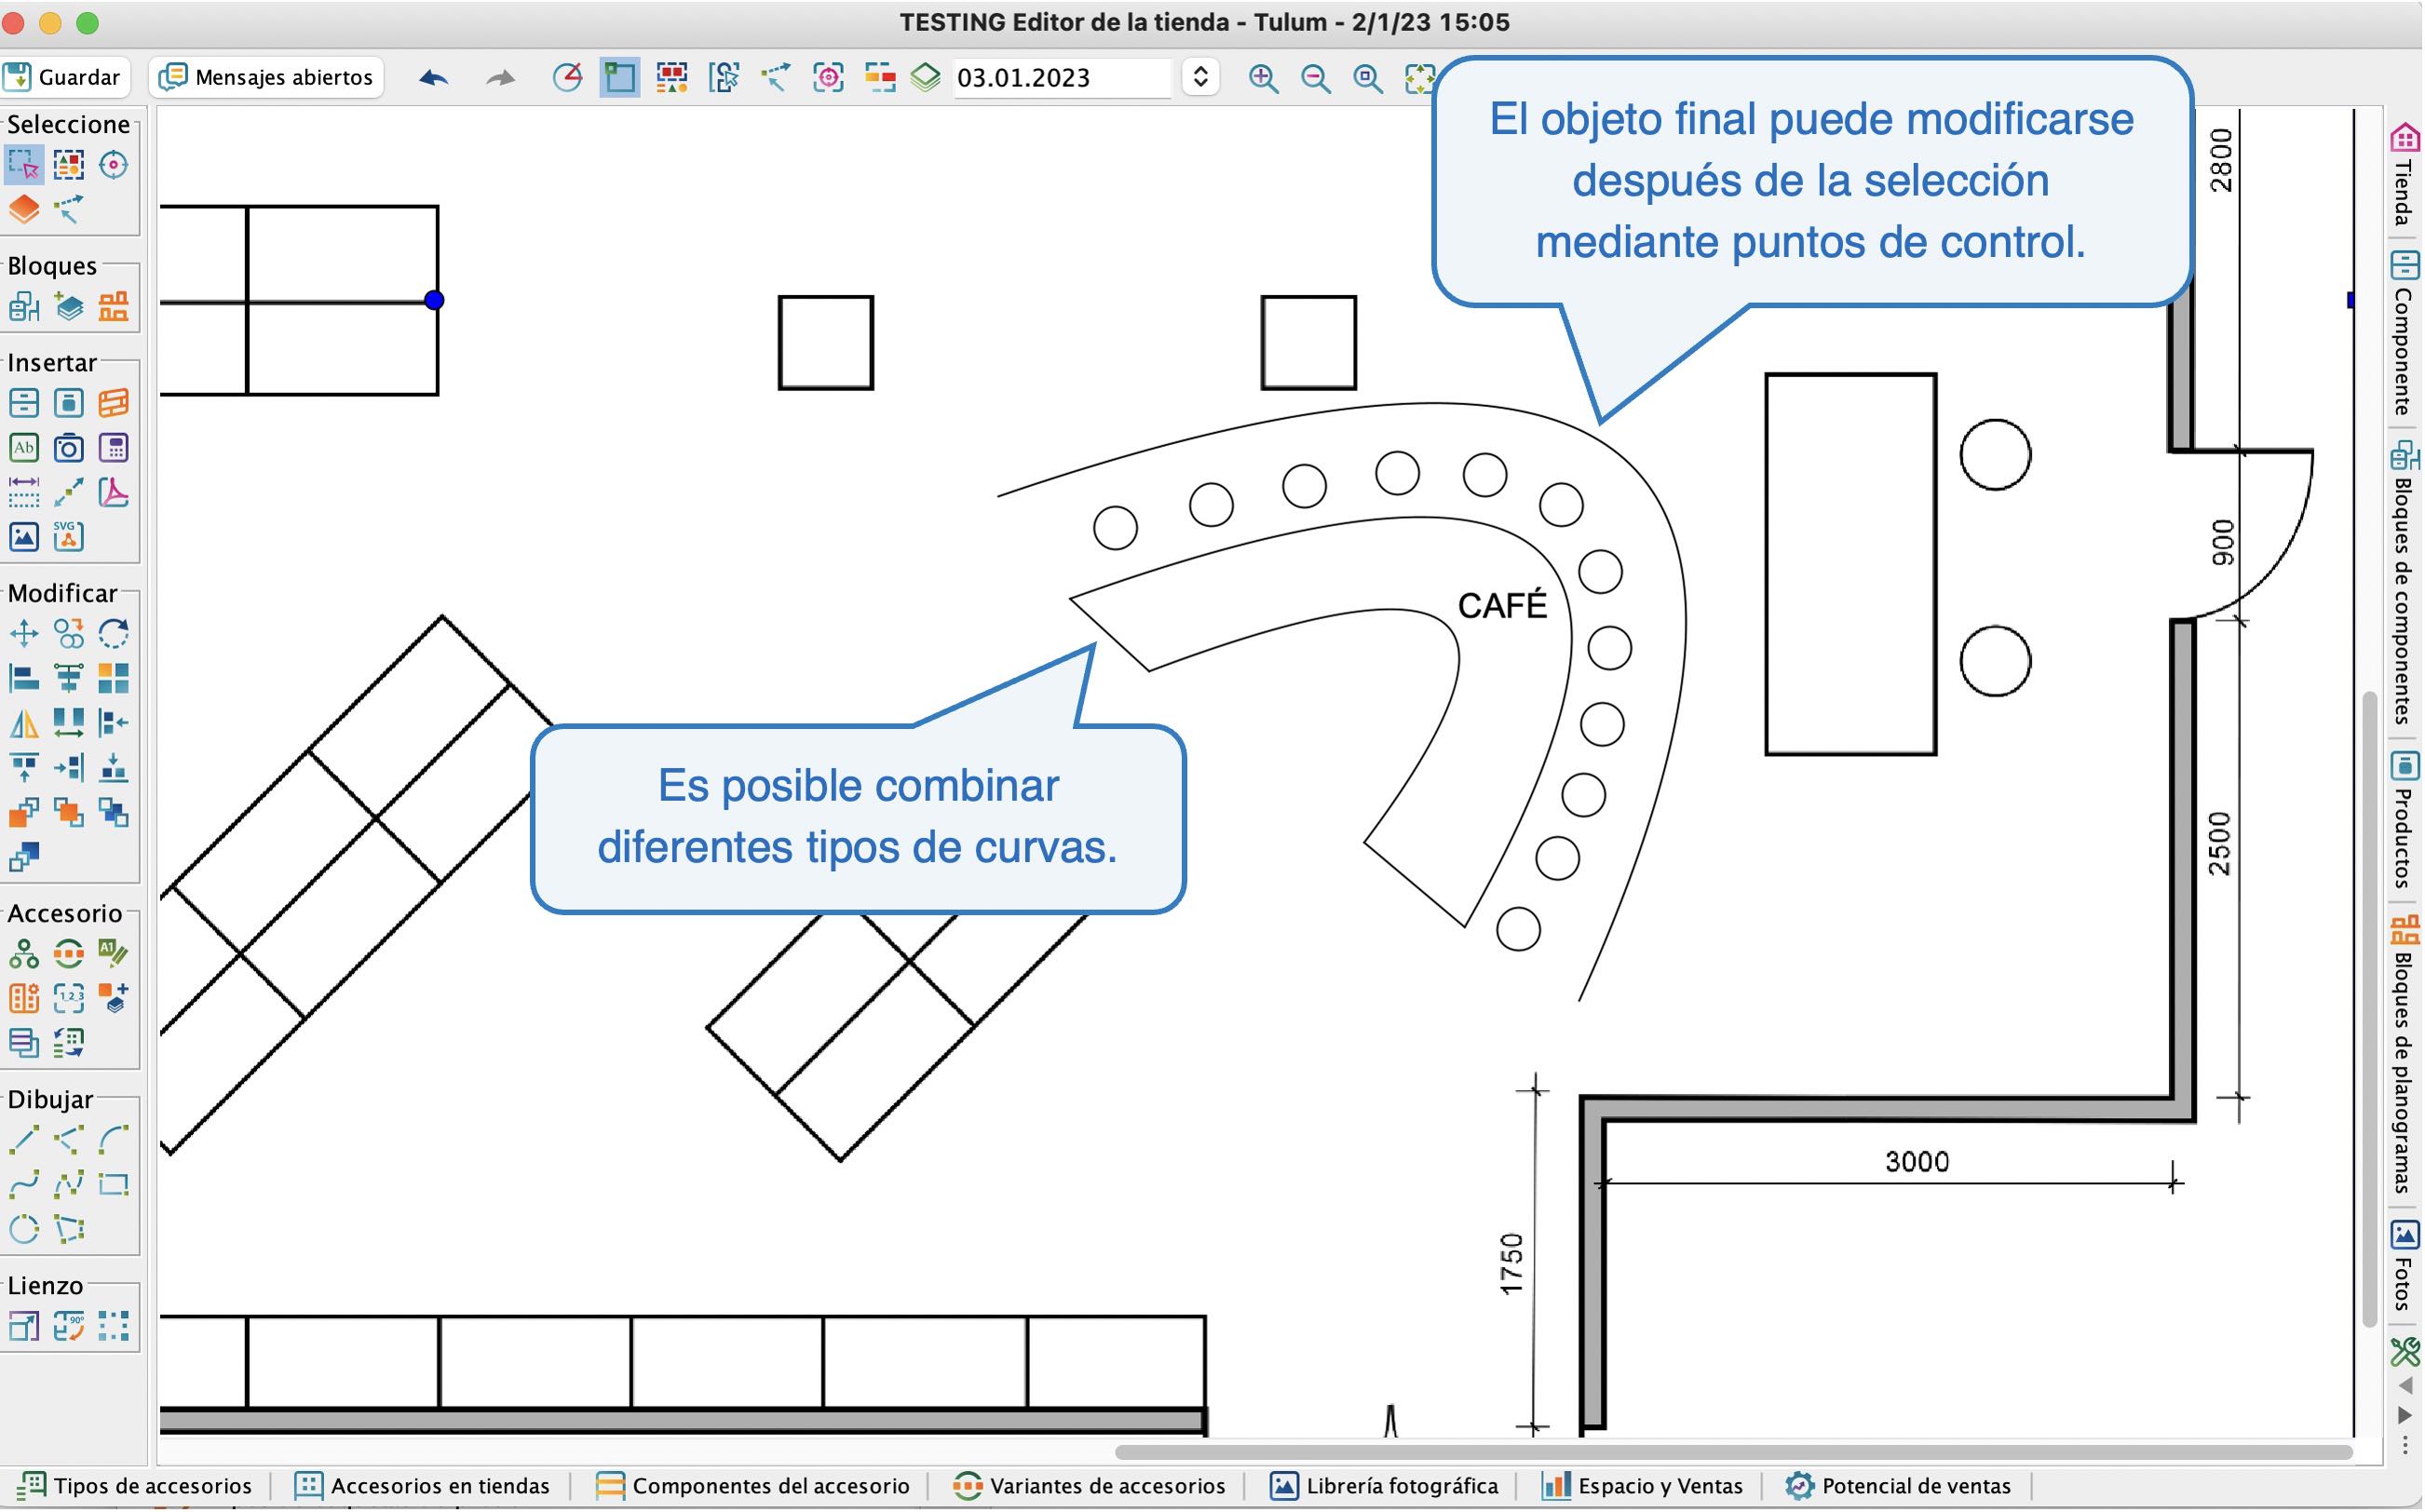Zoom out with the minus magnifier
2425x1512 pixels.
coord(1316,78)
